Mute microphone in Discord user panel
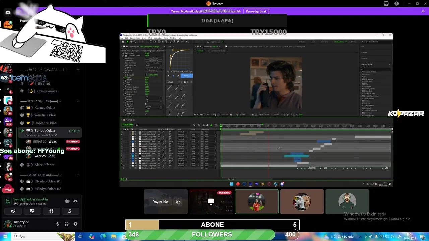Viewport: 429px width, 241px height. click(58, 224)
